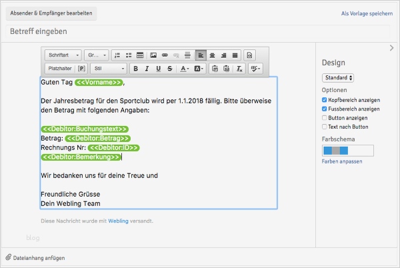
Task: Select the <<Debitor:Buchungstext>> placeholder
Action: (x=85, y=129)
